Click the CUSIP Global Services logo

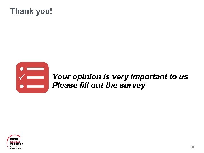15,142
